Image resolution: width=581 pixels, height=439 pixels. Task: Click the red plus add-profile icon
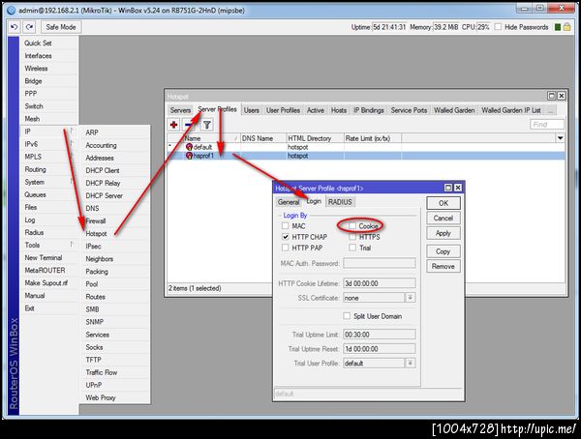[173, 125]
